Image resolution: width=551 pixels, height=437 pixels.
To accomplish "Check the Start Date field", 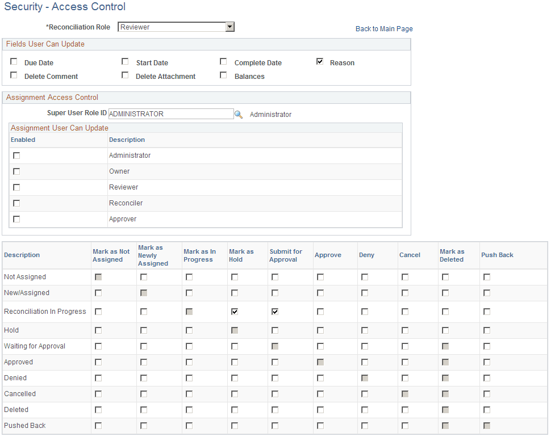I will (x=125, y=61).
